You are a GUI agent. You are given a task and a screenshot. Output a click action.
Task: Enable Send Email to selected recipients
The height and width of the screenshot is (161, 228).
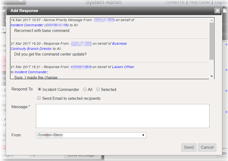[x=39, y=98]
